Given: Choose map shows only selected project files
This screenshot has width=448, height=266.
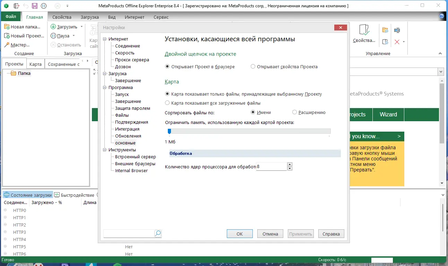Looking at the screenshot, I should pos(243,94).
